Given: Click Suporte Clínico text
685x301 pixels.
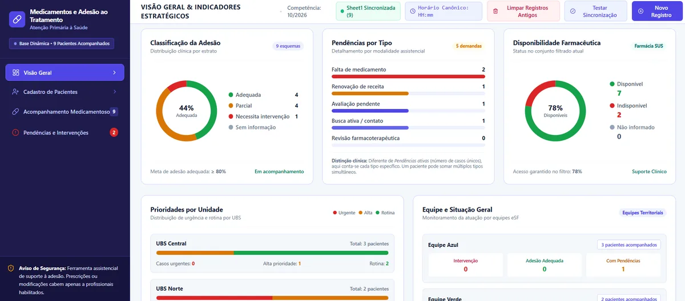Looking at the screenshot, I should [x=649, y=172].
